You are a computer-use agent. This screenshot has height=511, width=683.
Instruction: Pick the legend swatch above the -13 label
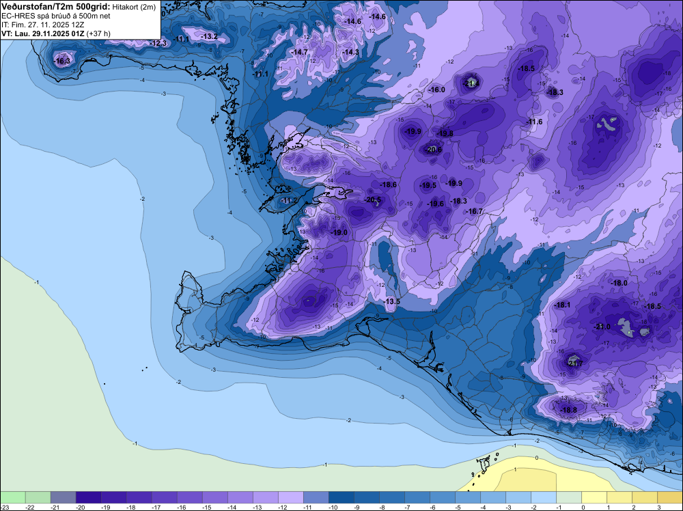265,497
